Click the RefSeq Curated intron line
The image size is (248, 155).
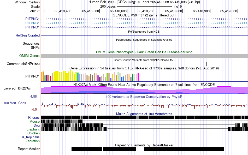pyautogui.click(x=144, y=35)
